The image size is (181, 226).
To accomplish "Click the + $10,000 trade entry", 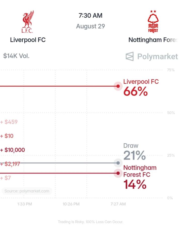I will [x=13, y=150].
